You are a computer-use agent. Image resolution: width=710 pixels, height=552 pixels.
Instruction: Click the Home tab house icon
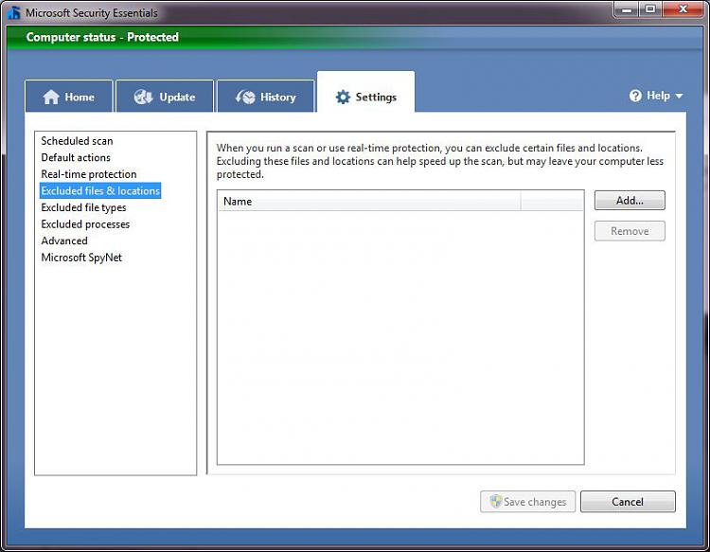[51, 97]
